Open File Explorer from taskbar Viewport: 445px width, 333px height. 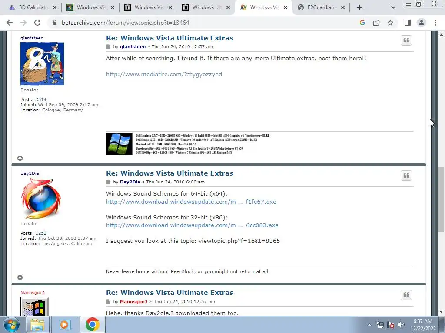37,324
